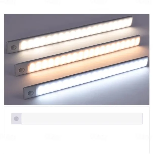Click the gray end cap of diagram bar
The image size is (154, 154).
pos(16,119)
